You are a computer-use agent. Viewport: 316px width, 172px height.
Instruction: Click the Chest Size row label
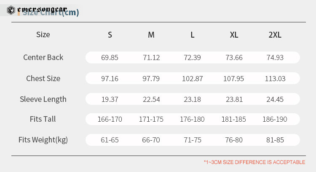[43, 79]
